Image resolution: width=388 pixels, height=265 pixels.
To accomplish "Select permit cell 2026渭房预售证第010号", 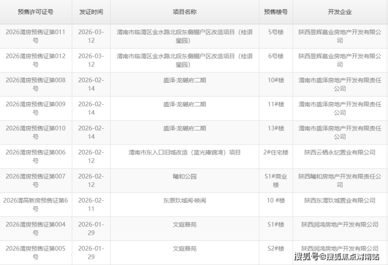I will pos(36,132).
